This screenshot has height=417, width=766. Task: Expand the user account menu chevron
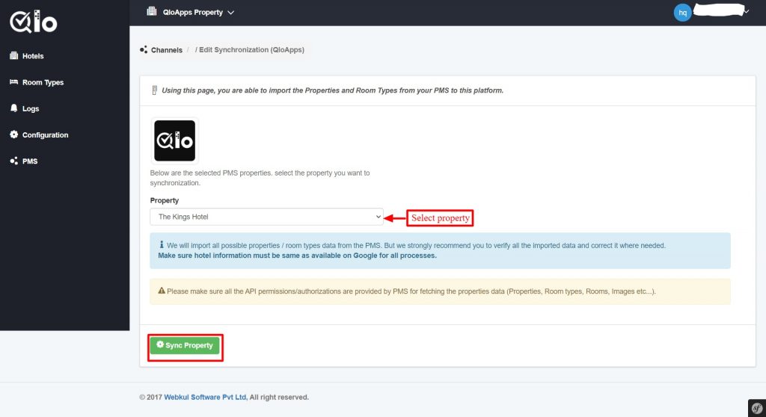(x=747, y=12)
